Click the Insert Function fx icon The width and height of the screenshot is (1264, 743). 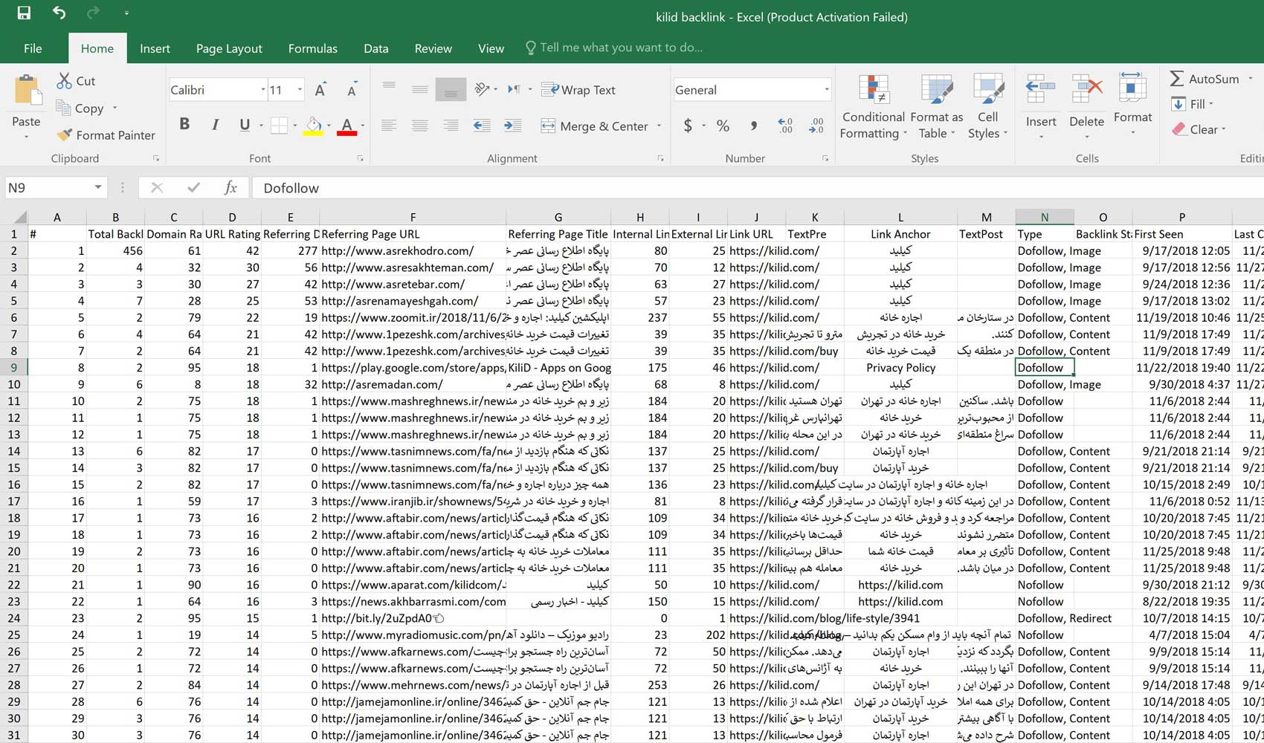pyautogui.click(x=230, y=188)
